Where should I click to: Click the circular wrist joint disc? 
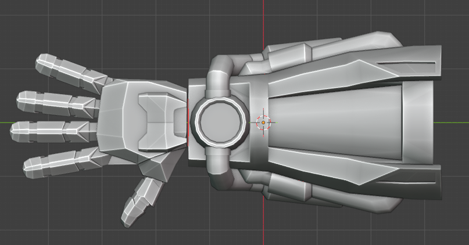coord(220,122)
